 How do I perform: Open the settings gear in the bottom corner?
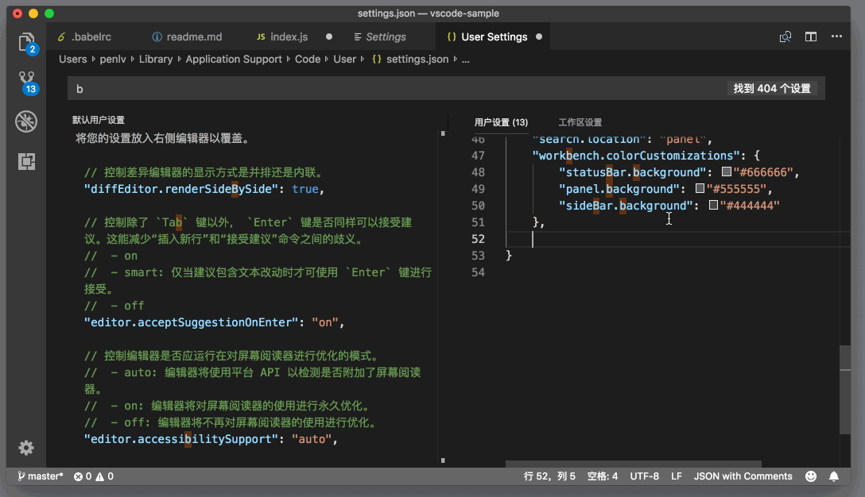(26, 448)
